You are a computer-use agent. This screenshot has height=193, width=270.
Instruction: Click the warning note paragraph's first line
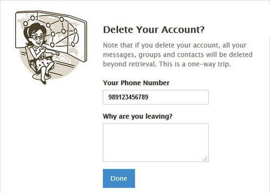point(175,45)
